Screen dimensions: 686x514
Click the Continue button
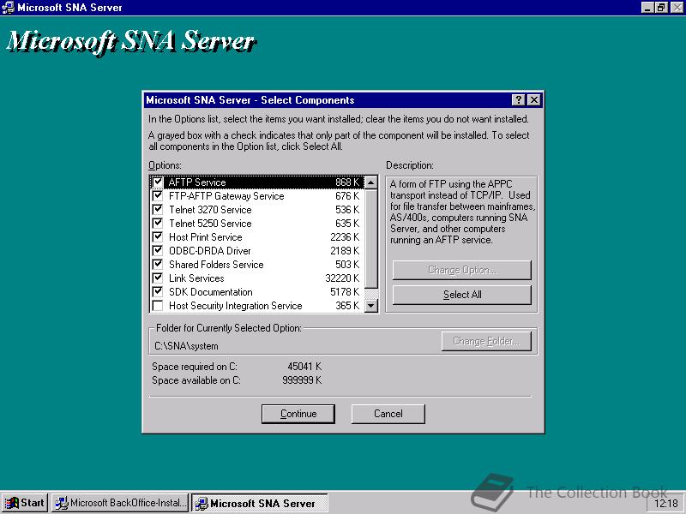298,414
